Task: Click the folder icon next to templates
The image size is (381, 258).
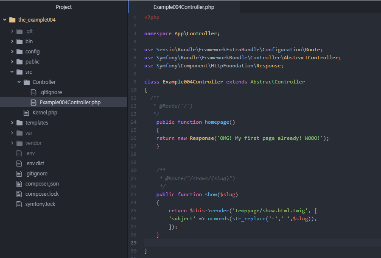Action: pyautogui.click(x=19, y=123)
